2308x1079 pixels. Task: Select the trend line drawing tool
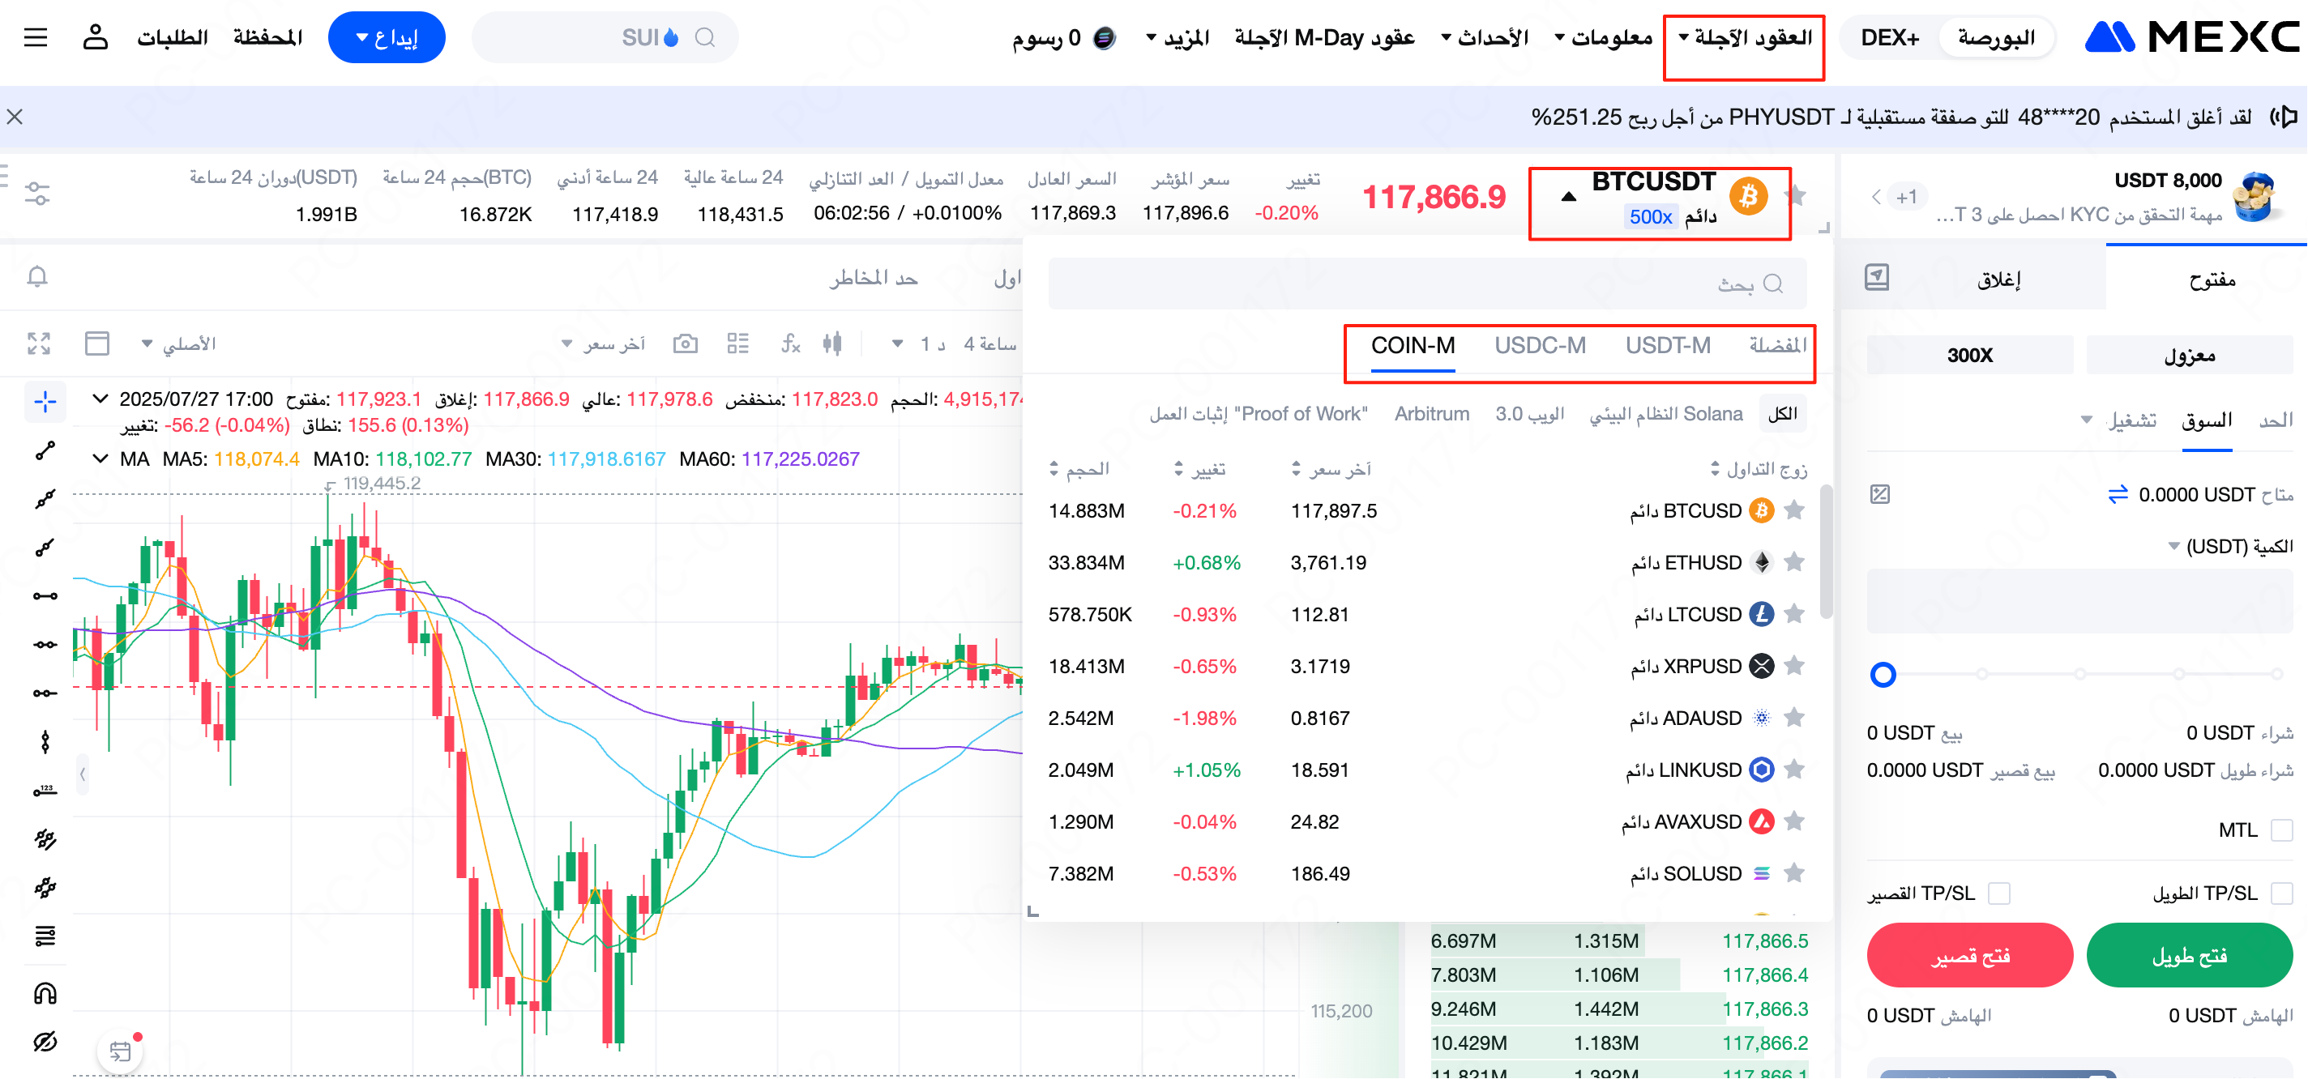(x=45, y=450)
